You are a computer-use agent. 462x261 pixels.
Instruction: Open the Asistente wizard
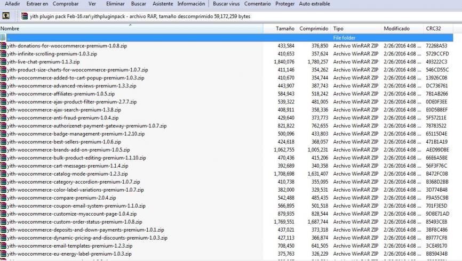click(163, 4)
